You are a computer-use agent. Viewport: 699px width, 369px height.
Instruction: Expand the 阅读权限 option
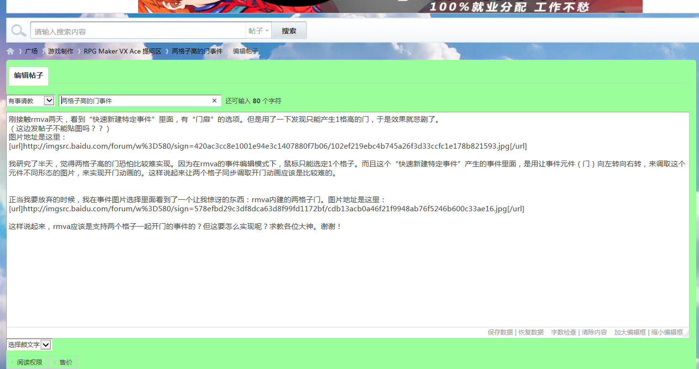pyautogui.click(x=27, y=362)
